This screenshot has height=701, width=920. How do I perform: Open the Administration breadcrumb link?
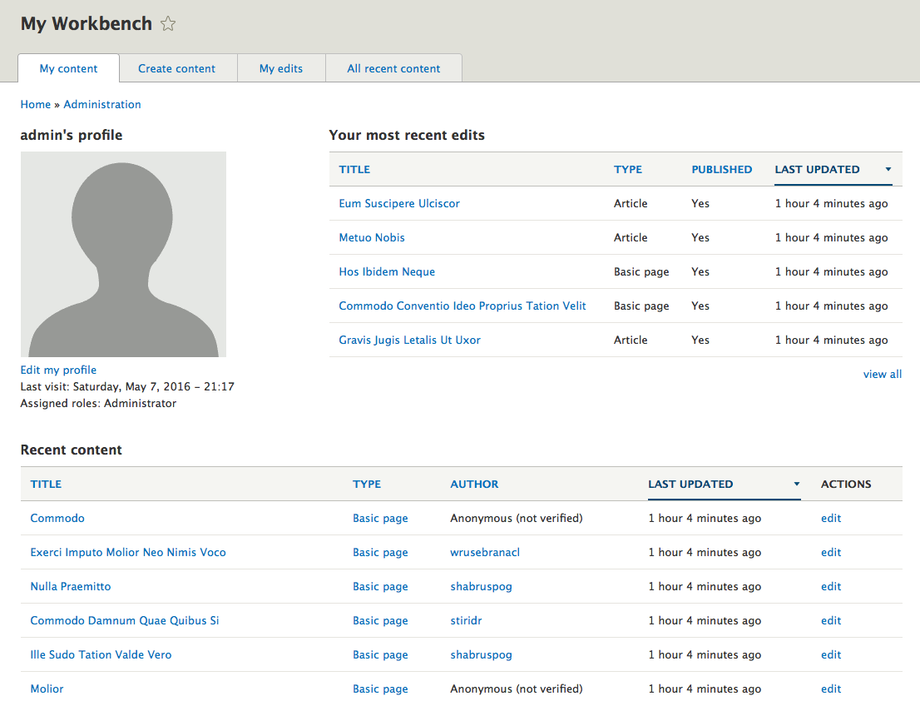click(102, 104)
